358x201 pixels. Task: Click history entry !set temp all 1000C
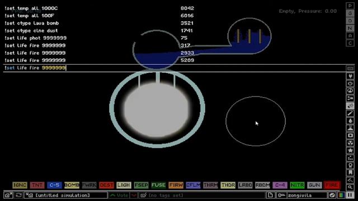click(x=31, y=8)
